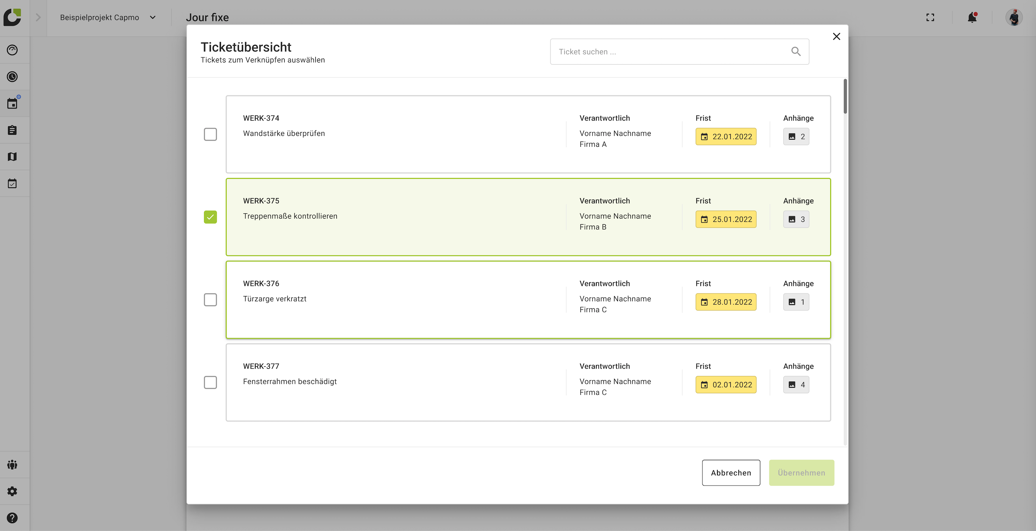Open dashboard gauge icon in sidebar
Image resolution: width=1036 pixels, height=531 pixels.
12,50
